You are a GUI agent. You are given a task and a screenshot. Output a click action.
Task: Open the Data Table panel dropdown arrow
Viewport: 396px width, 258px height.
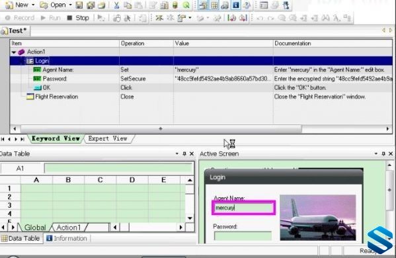(x=177, y=153)
